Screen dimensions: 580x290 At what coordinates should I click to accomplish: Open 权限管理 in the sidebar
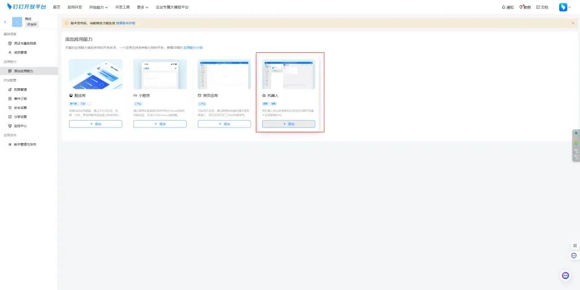pos(20,89)
